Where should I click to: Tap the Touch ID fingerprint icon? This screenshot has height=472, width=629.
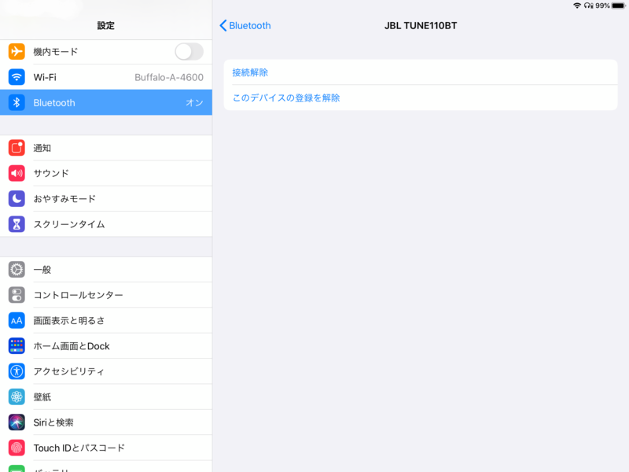point(17,448)
